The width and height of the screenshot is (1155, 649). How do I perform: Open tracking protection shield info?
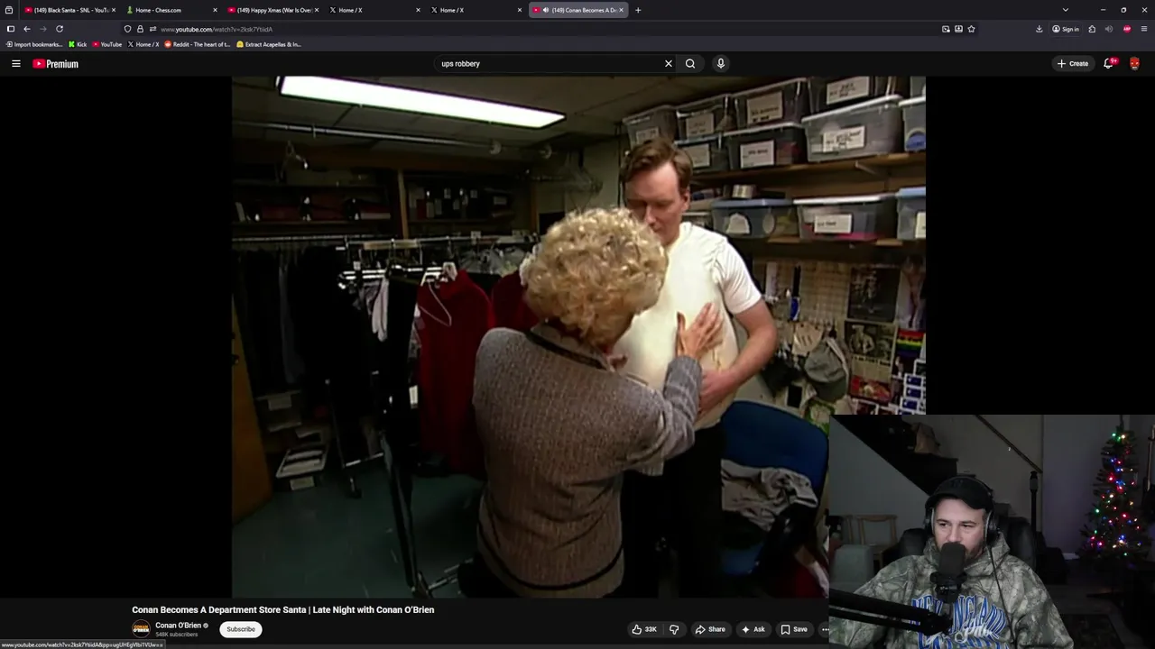127,29
